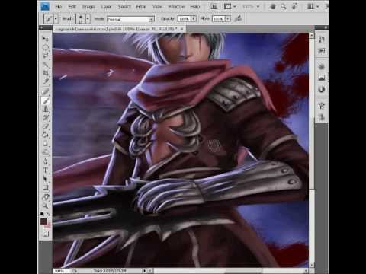Toggle Airbrush mode in options bar
The height and width of the screenshot is (274, 366).
238,18
